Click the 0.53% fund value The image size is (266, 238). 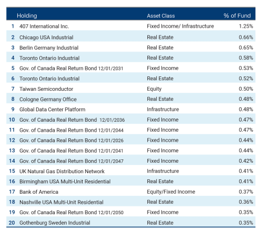246,68
